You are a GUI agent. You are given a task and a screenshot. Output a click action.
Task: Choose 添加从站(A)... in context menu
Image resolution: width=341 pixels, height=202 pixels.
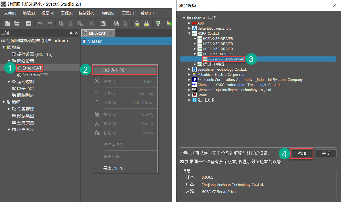(125, 70)
